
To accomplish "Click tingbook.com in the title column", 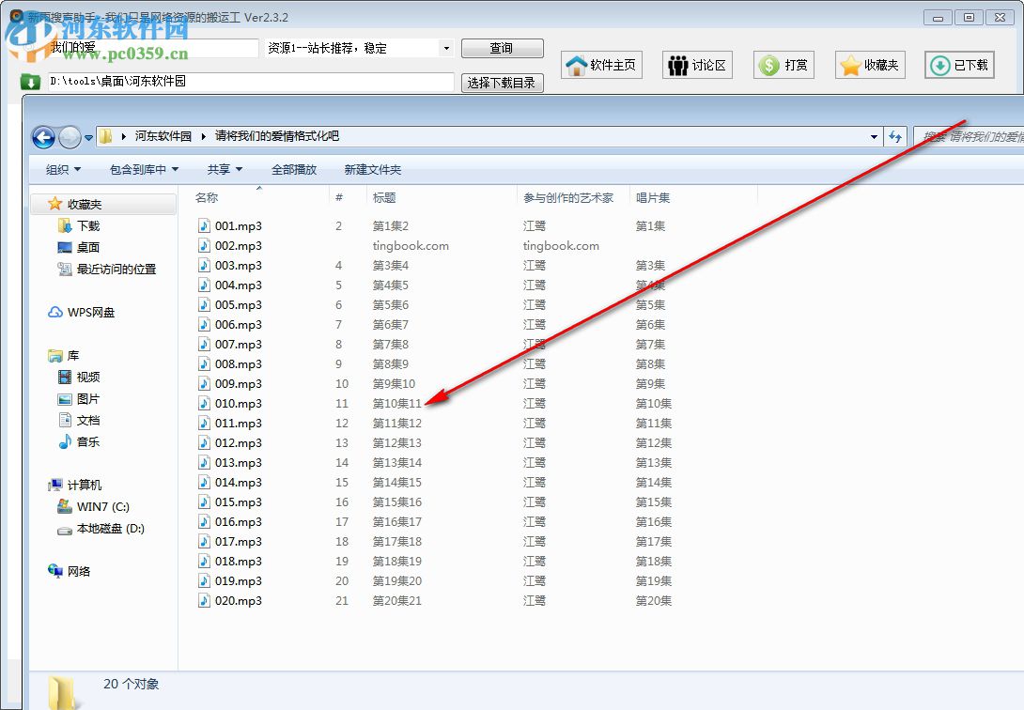I will 411,245.
